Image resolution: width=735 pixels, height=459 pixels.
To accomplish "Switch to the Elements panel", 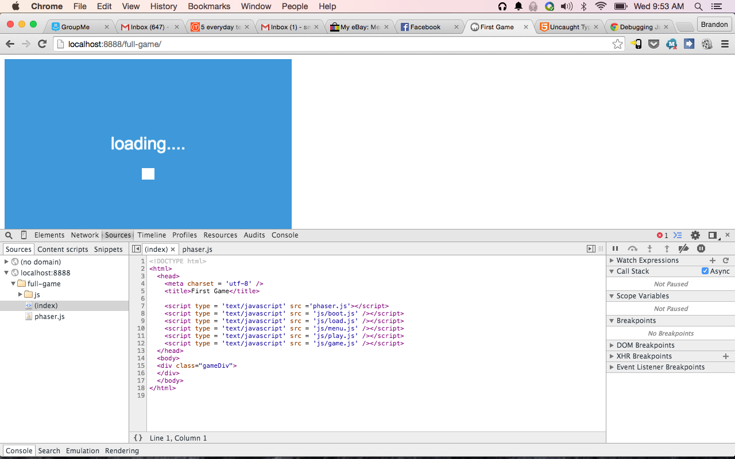I will pyautogui.click(x=49, y=235).
